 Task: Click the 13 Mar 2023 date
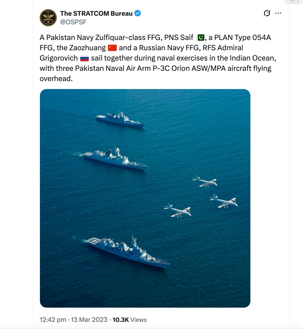click(89, 320)
